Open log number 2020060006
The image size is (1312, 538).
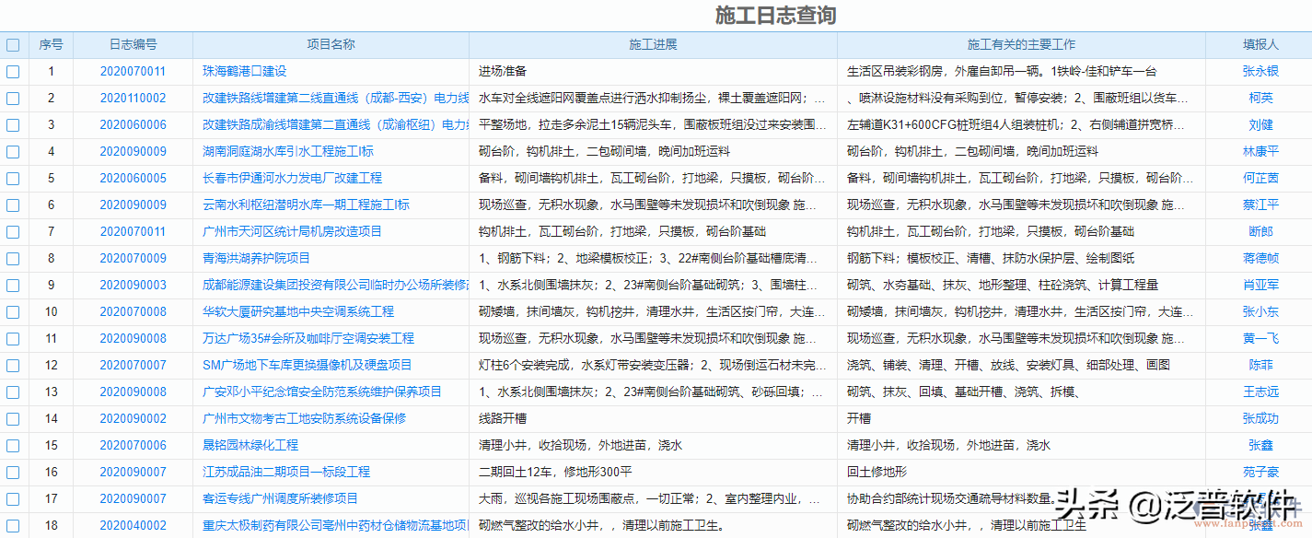point(134,124)
